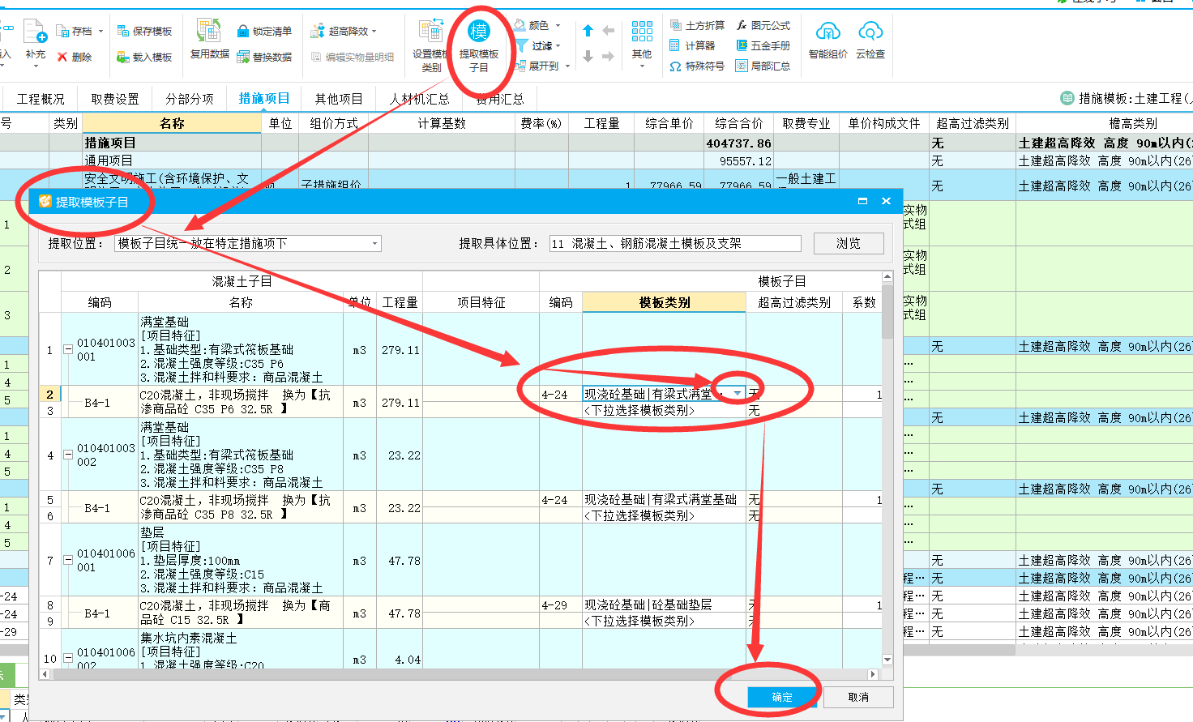Screen dimensions: 1193x722
Task: Open the 模板类别 dropdown in row 2
Action: [737, 394]
